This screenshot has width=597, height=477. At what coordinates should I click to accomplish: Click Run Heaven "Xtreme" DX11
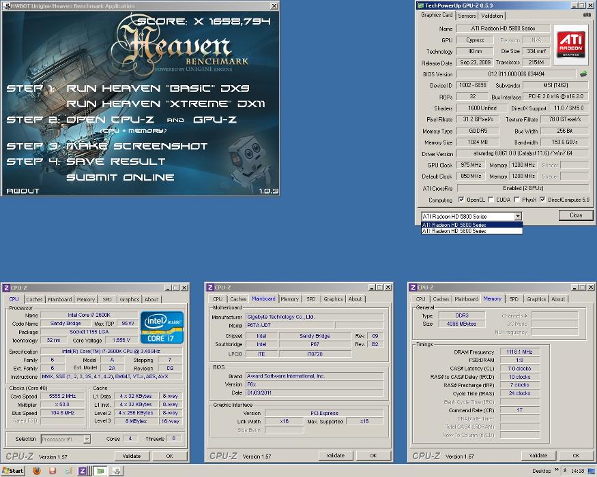pyautogui.click(x=166, y=104)
